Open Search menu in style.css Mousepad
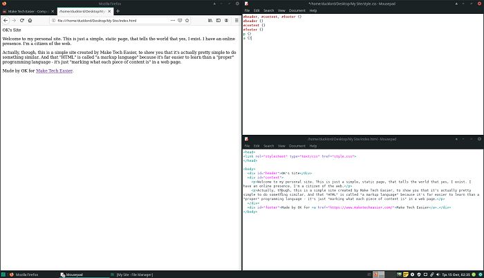This screenshot has width=484, height=278. point(268,10)
